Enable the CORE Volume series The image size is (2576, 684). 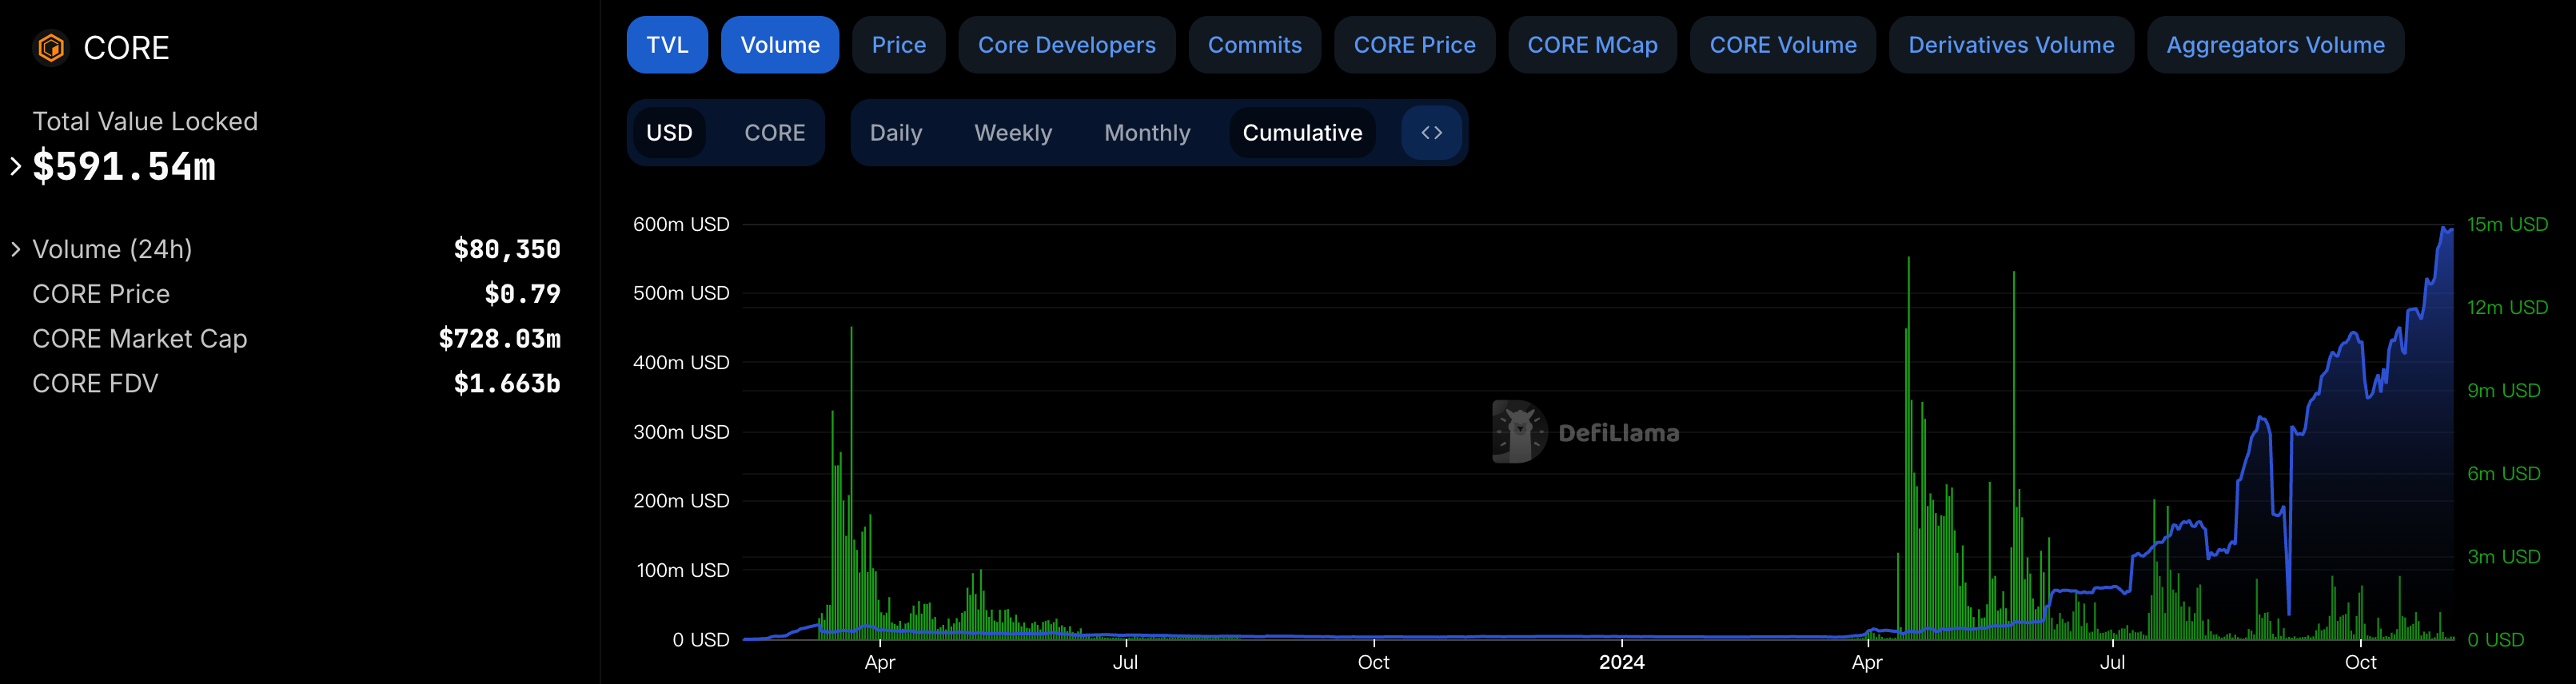coord(1782,45)
